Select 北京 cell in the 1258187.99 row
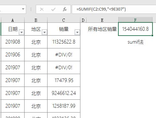 pyautogui.click(x=36, y=106)
